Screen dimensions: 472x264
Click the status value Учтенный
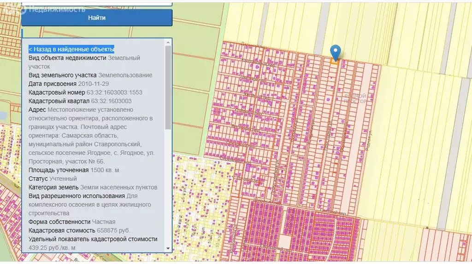63,179
